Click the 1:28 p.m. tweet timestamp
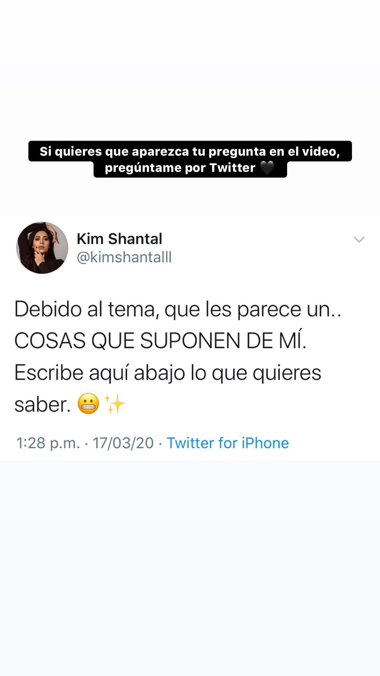The image size is (380, 676). click(x=48, y=443)
